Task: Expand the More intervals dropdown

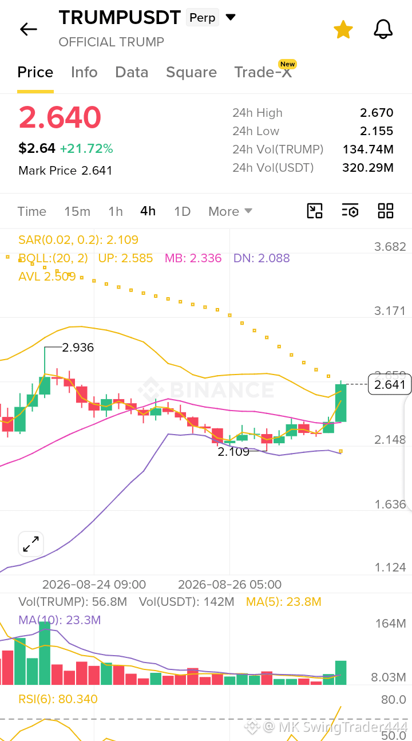Action: [x=230, y=211]
